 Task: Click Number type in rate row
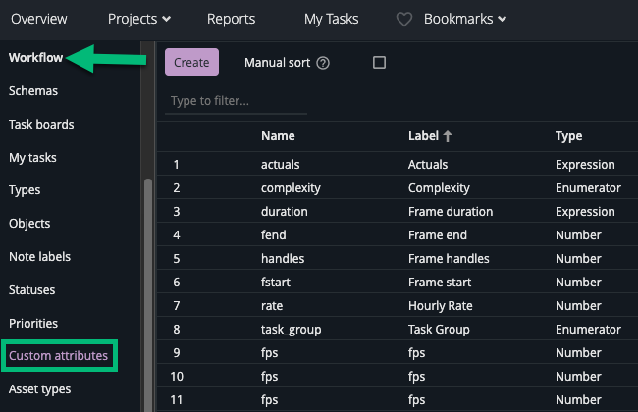pyautogui.click(x=578, y=306)
